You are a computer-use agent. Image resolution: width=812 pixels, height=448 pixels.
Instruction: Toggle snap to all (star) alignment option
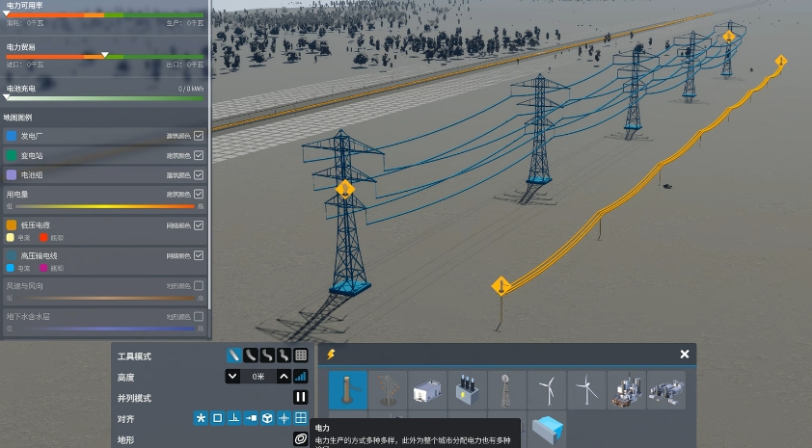click(x=201, y=418)
